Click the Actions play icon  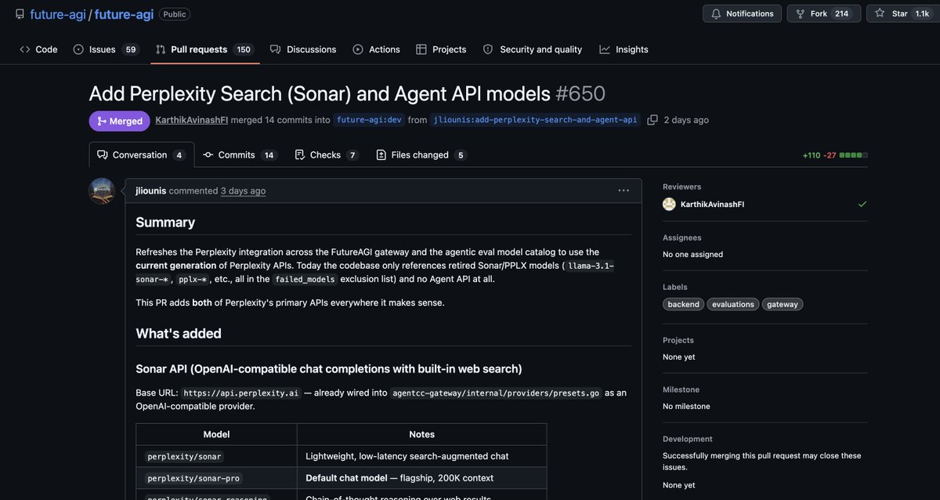358,49
